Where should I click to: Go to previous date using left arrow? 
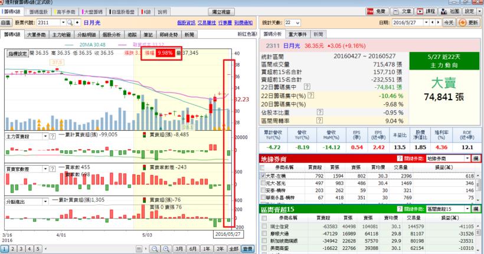(x=432, y=22)
